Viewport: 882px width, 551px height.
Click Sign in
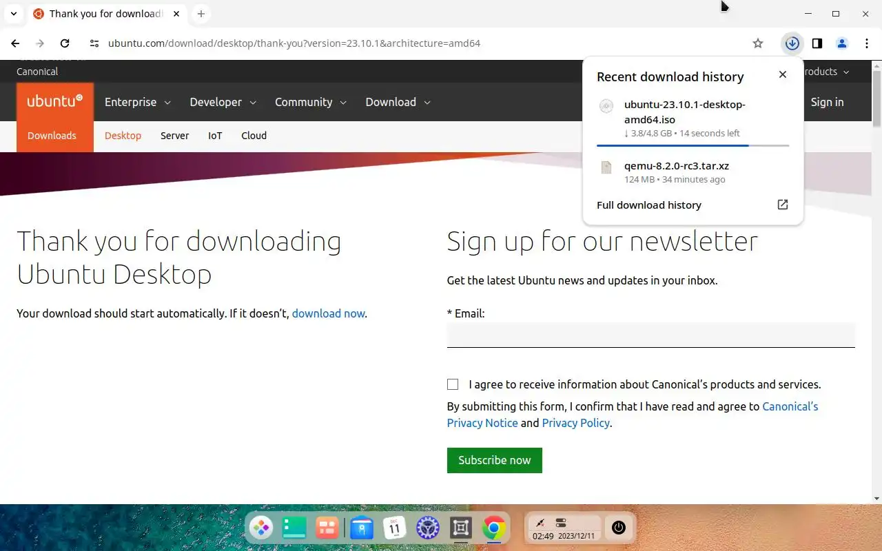(827, 102)
